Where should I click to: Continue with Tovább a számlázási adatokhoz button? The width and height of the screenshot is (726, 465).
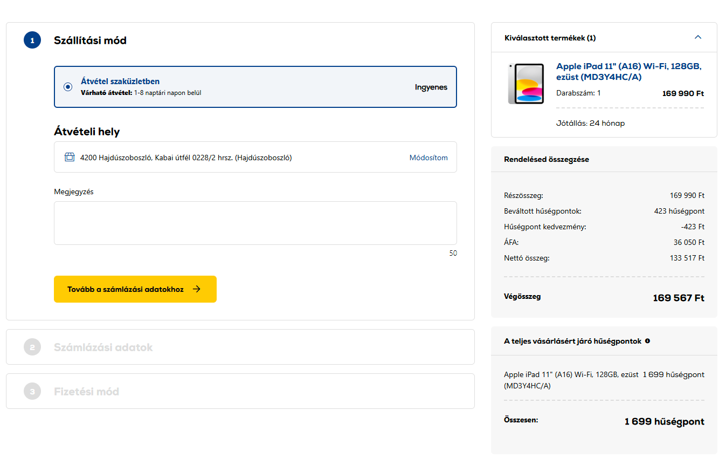coord(135,289)
